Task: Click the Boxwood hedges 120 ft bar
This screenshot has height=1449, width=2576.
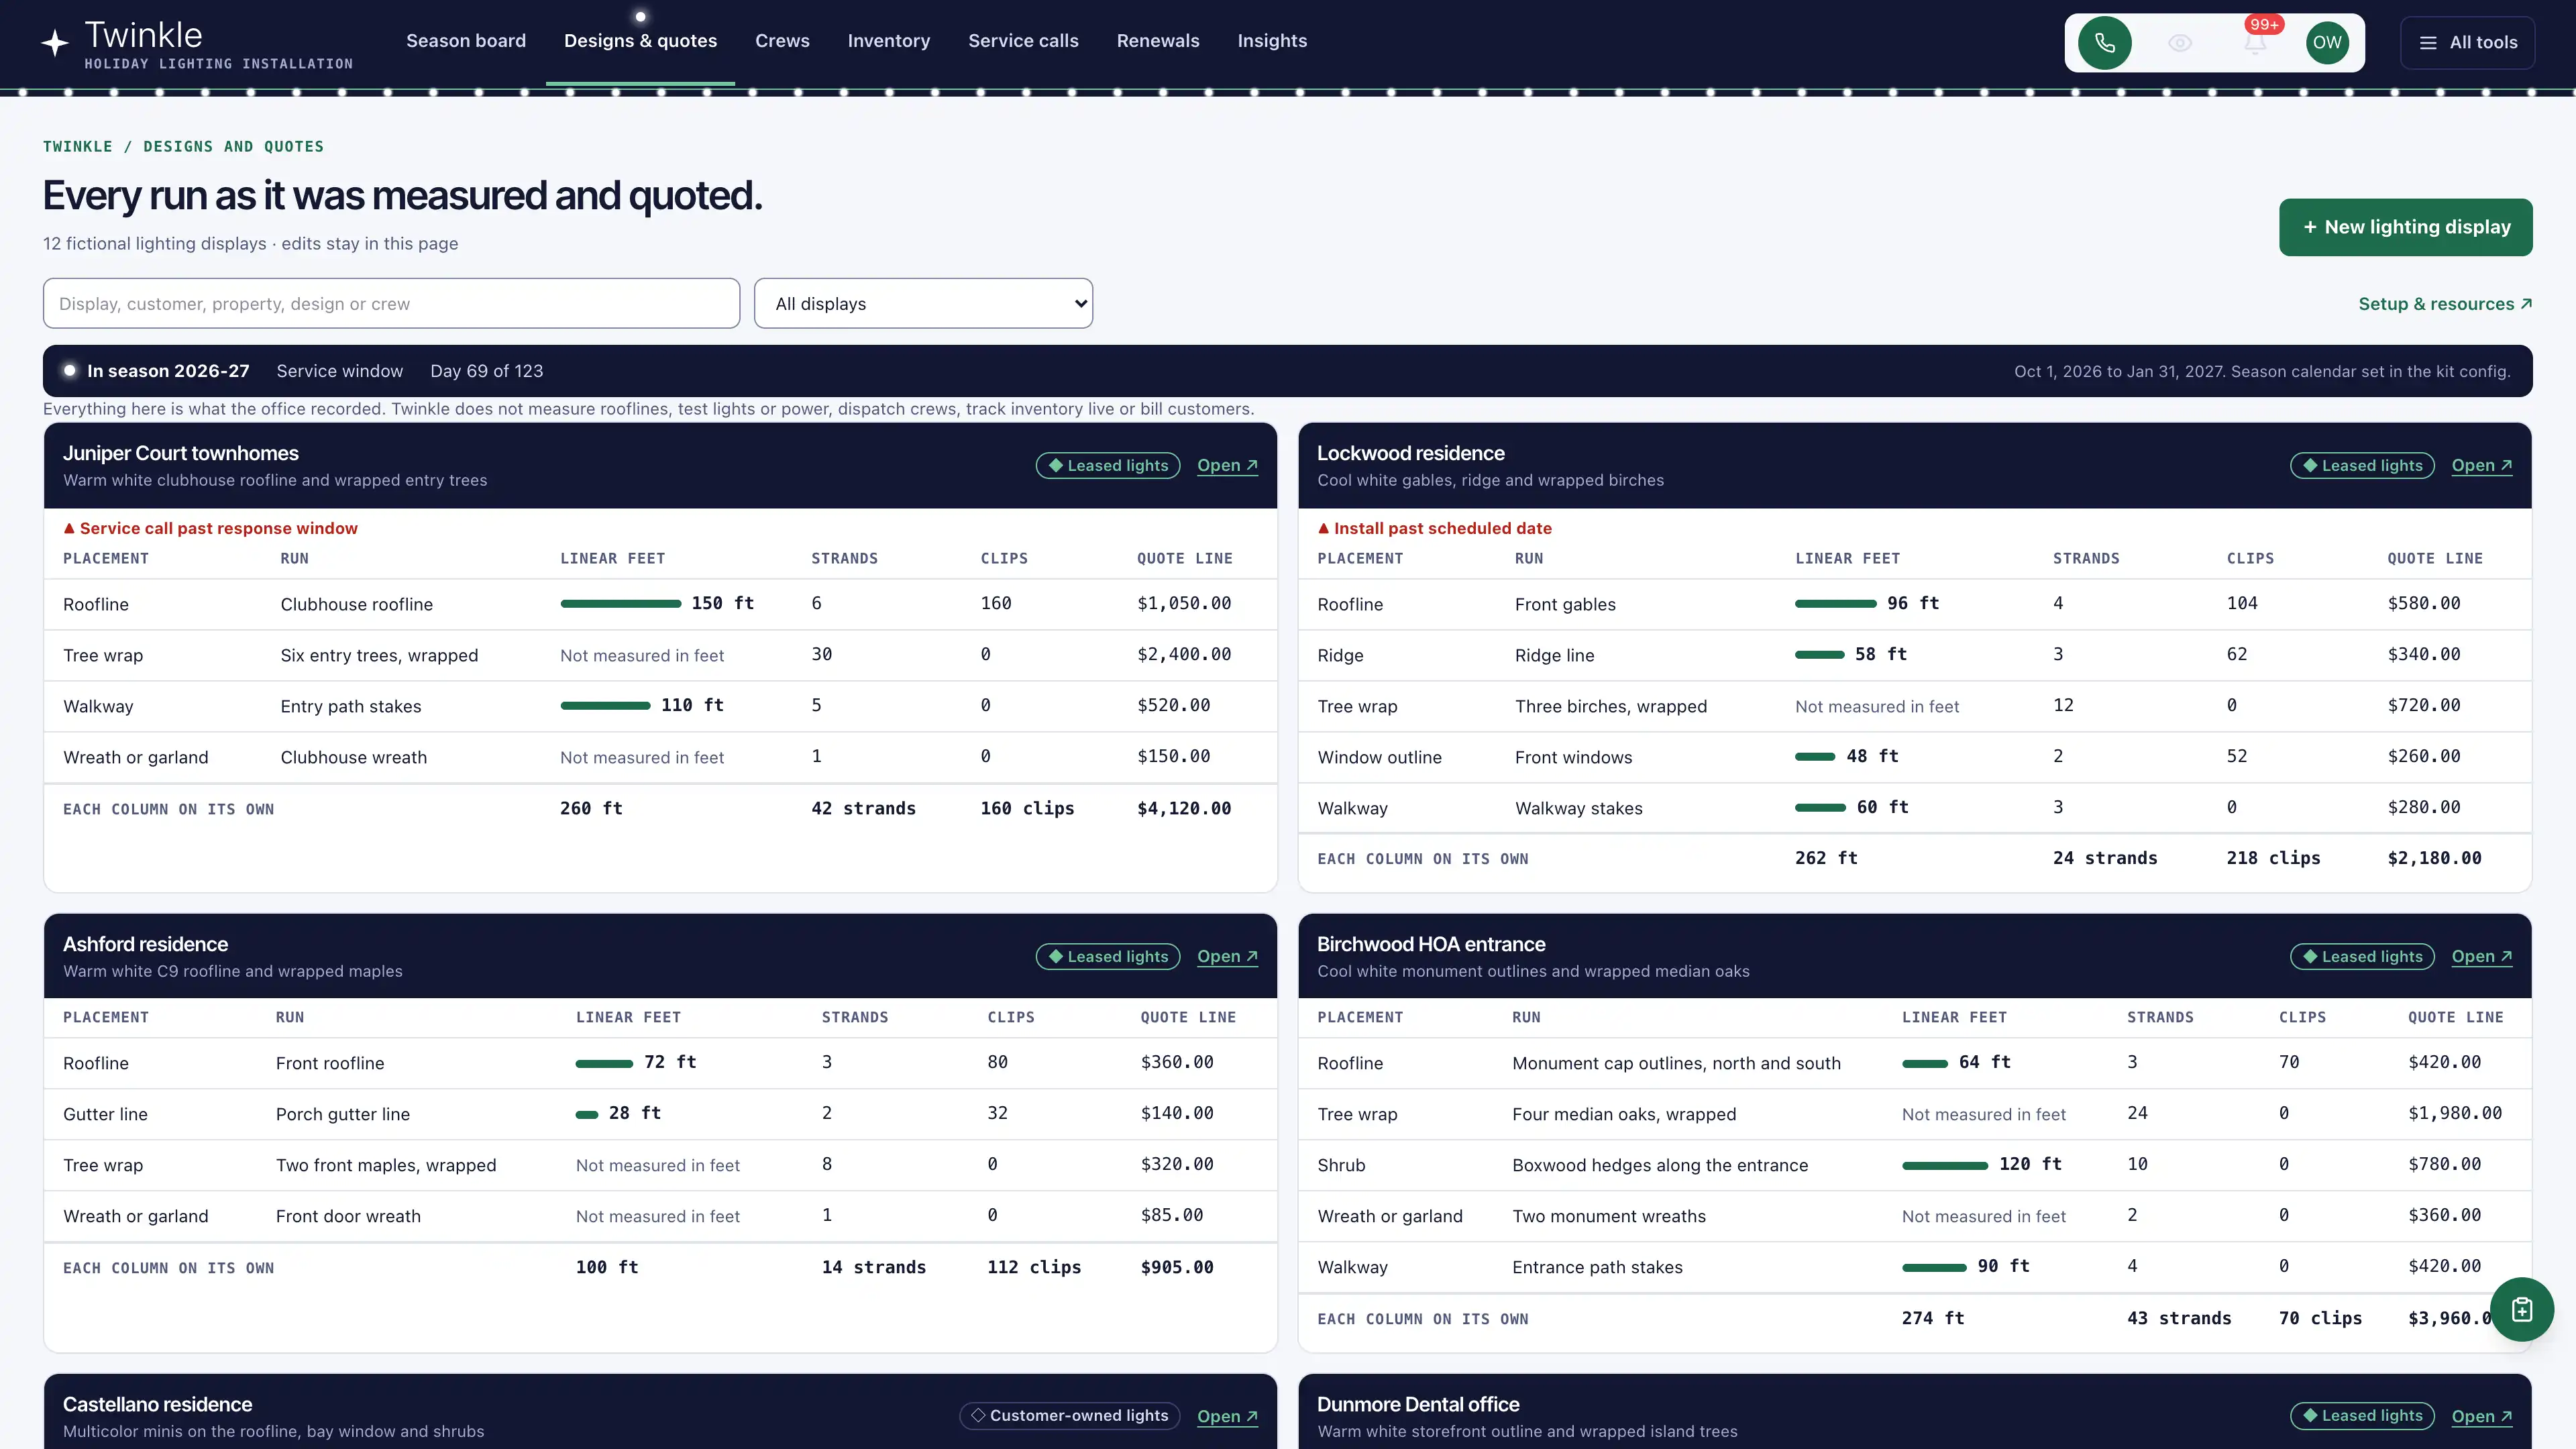Action: point(1944,1165)
